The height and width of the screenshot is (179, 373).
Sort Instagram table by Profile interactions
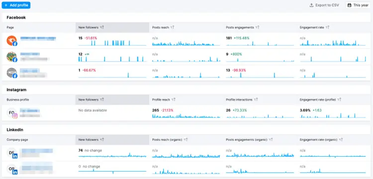(x=256, y=100)
